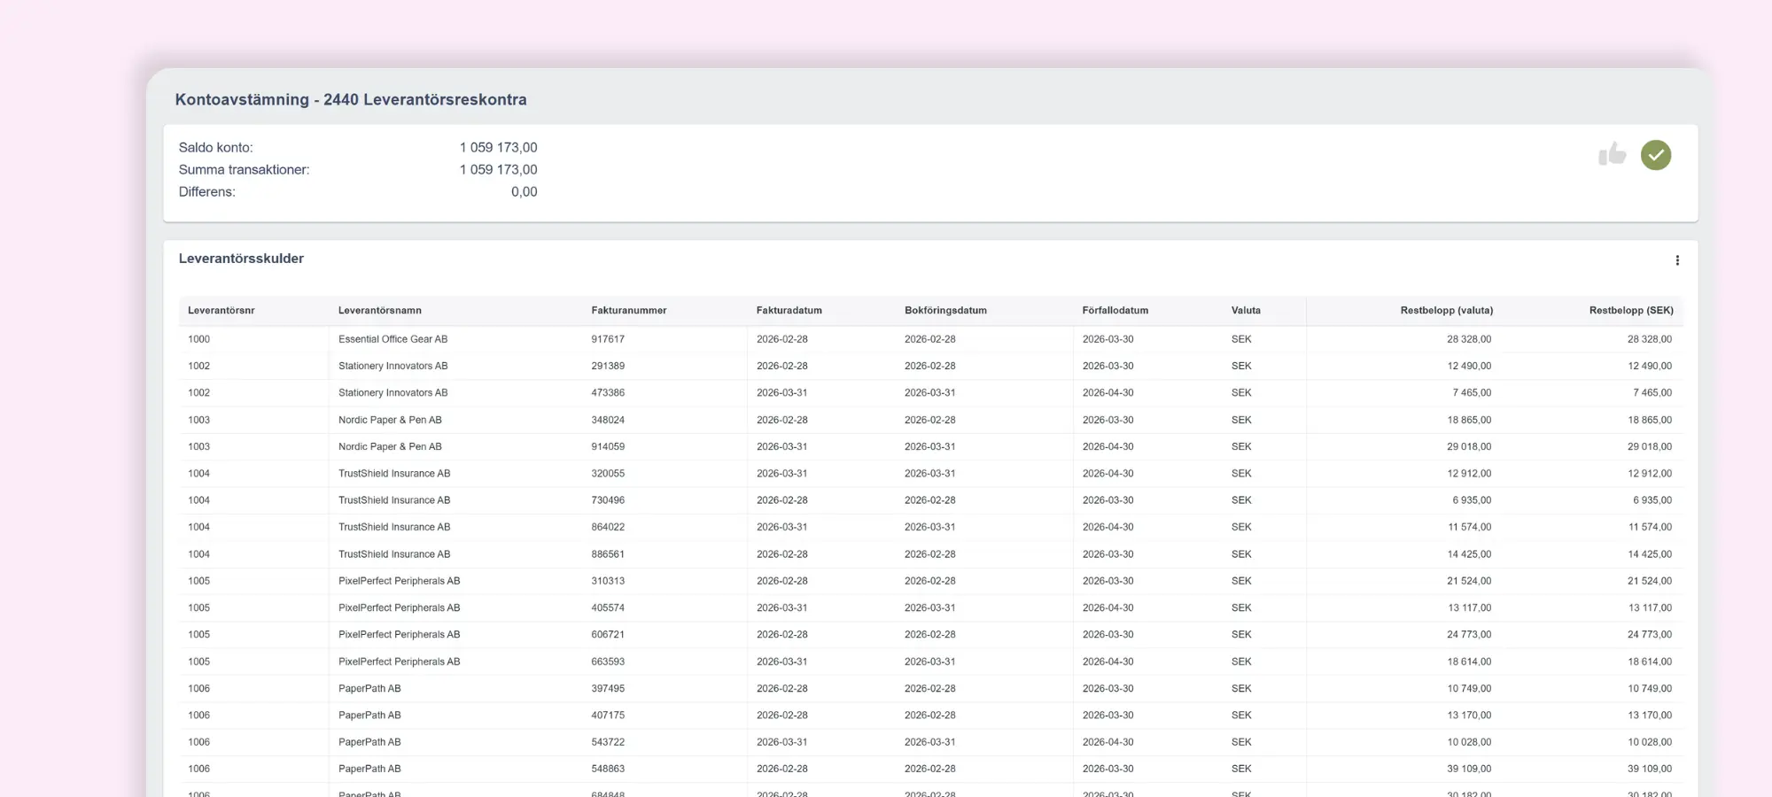
Task: Click the Saldo konto value 1 059 173,00
Action: (498, 148)
